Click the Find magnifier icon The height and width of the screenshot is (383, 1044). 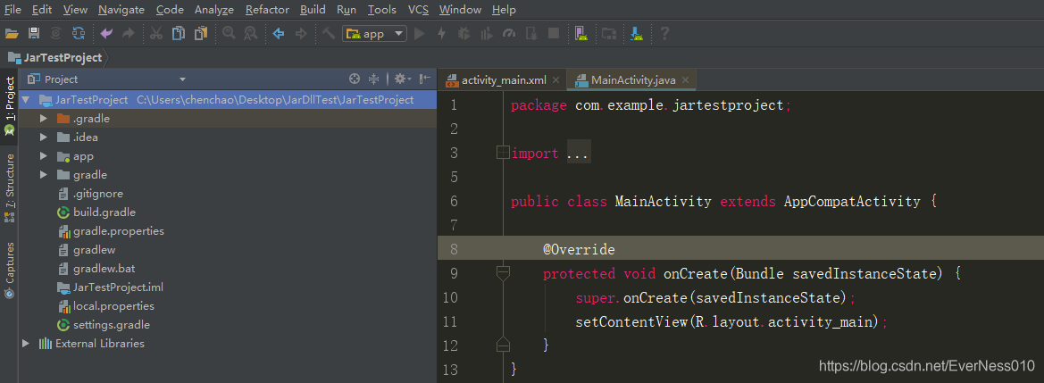click(229, 33)
